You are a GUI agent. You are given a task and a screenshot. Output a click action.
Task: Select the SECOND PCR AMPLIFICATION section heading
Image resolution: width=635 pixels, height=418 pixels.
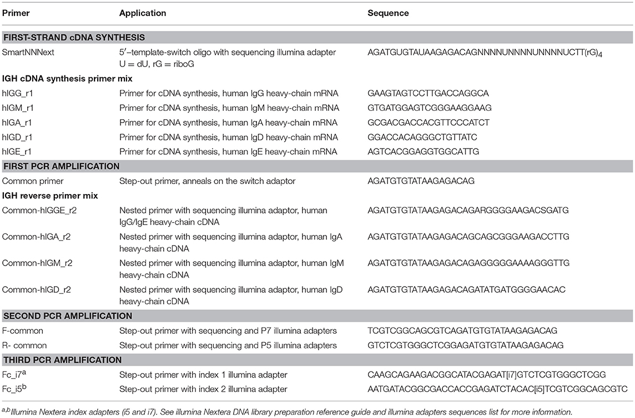[x=68, y=316]
